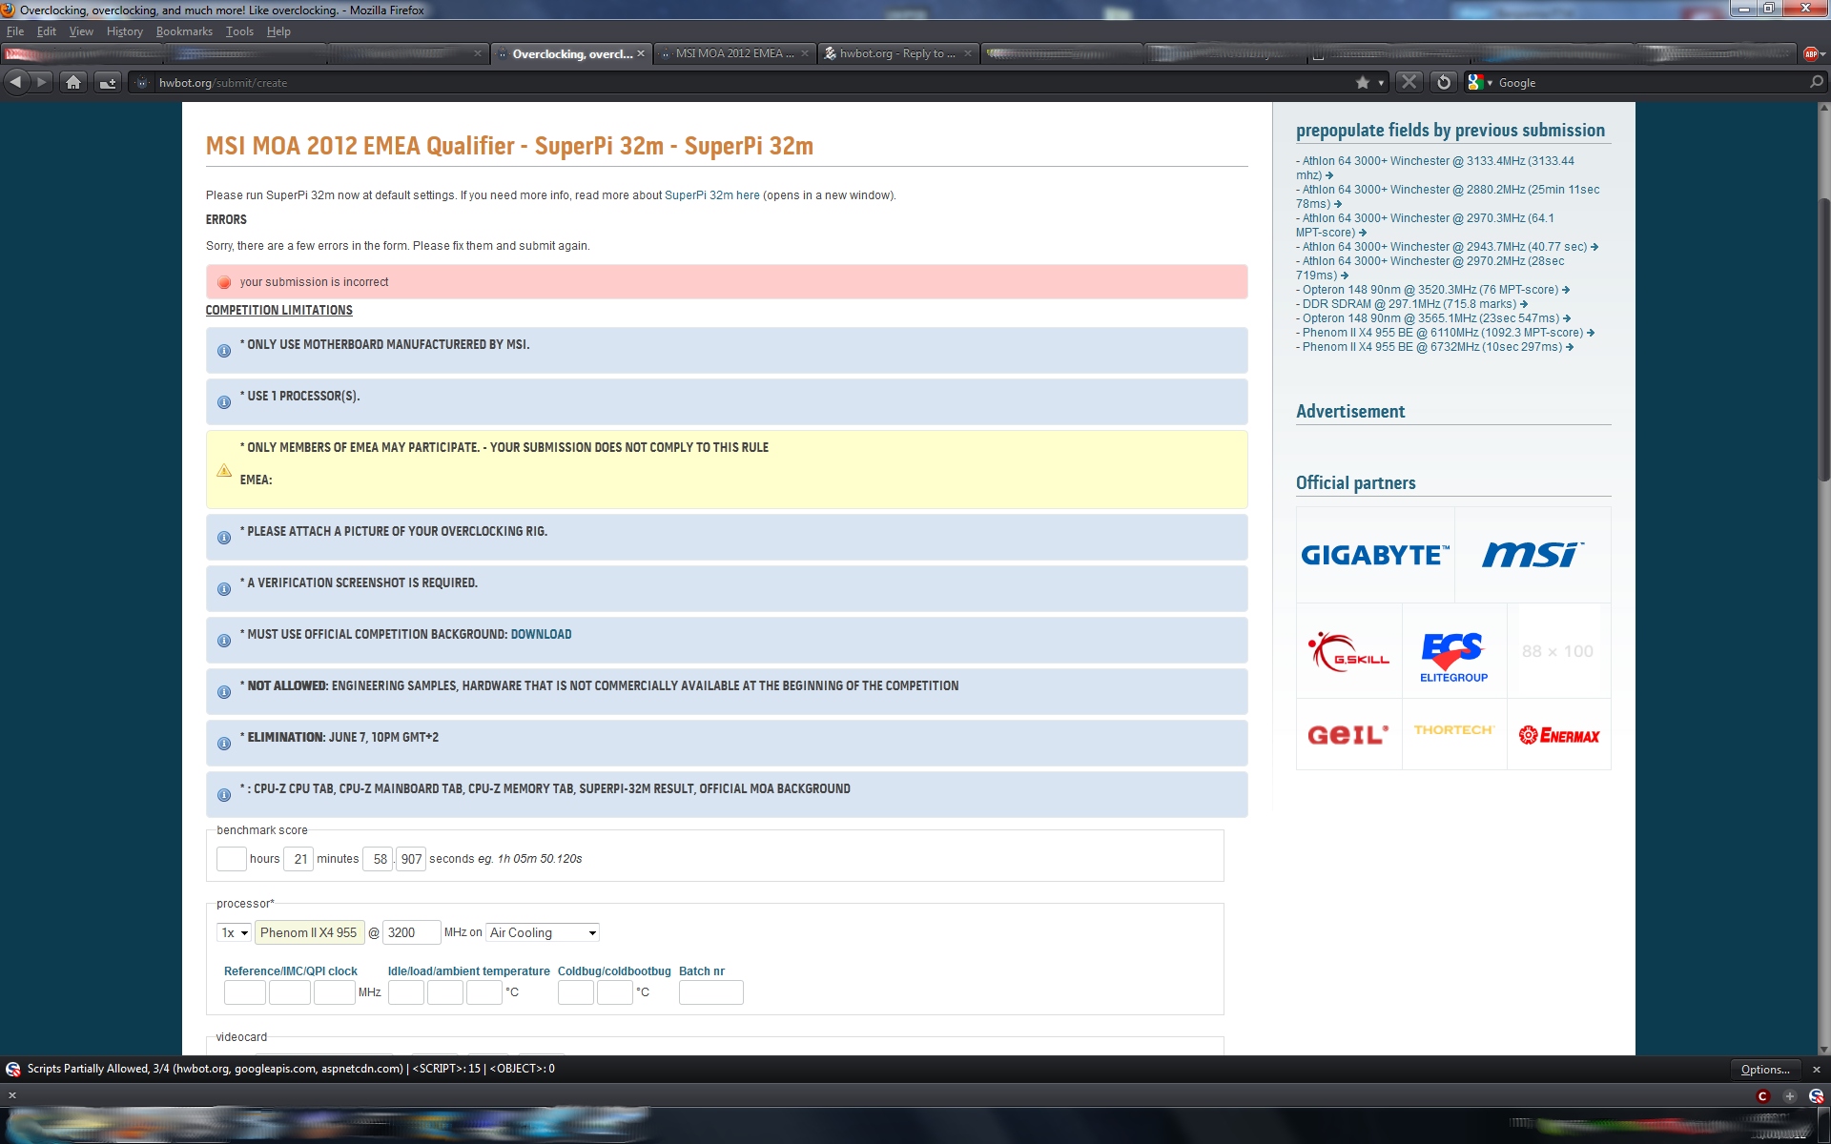The width and height of the screenshot is (1831, 1144).
Task: Click the MHz field showing 3200
Action: pos(411,932)
